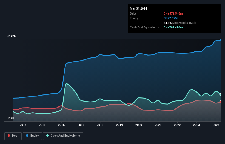The image size is (225, 144).
Task: Click tooltip Cash And Equivalents row label
Action: point(144,27)
